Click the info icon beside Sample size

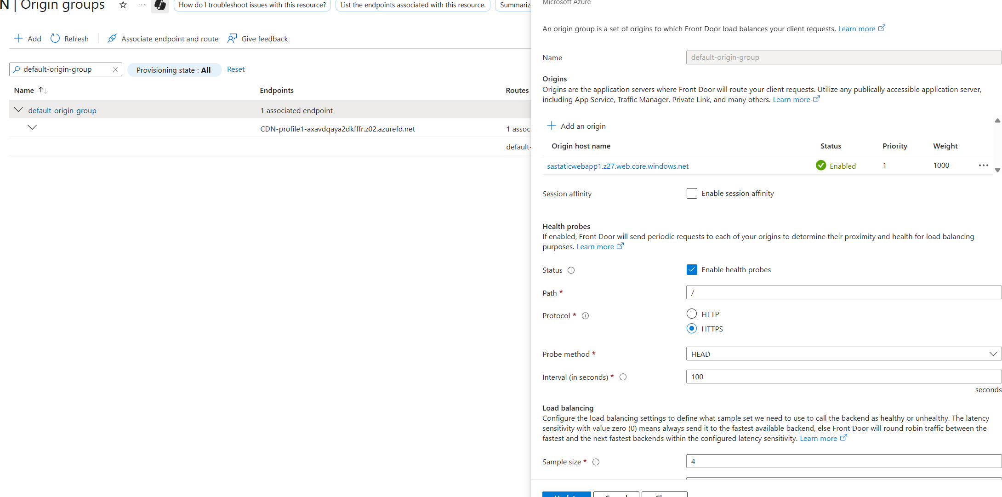point(596,462)
